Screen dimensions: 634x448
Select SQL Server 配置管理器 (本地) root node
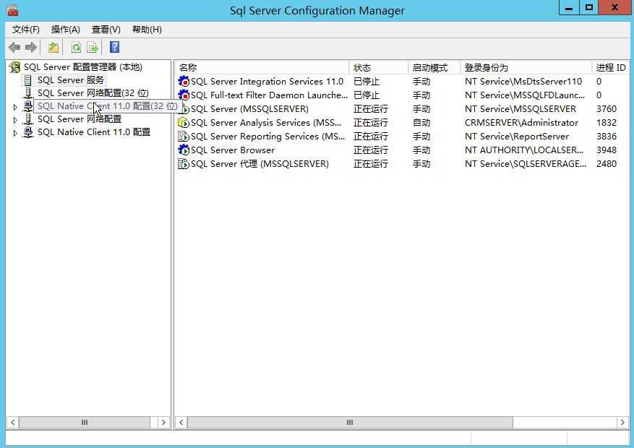click(83, 67)
